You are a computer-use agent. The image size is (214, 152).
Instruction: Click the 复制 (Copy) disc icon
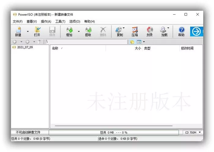click(119, 30)
